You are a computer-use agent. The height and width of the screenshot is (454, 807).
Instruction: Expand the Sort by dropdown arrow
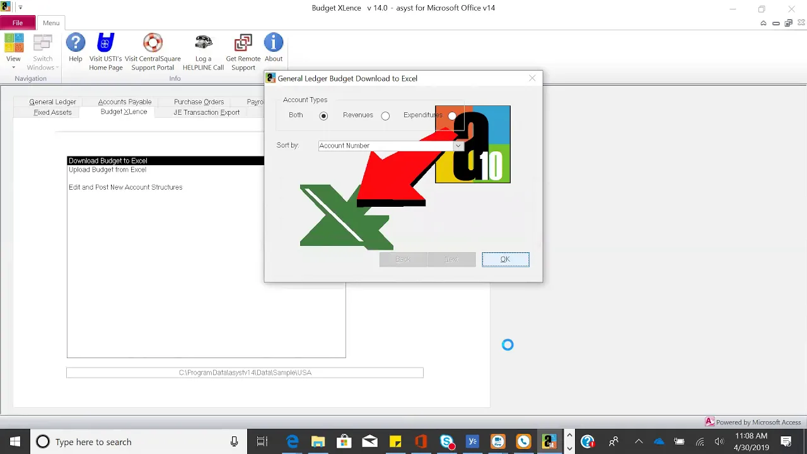point(458,146)
